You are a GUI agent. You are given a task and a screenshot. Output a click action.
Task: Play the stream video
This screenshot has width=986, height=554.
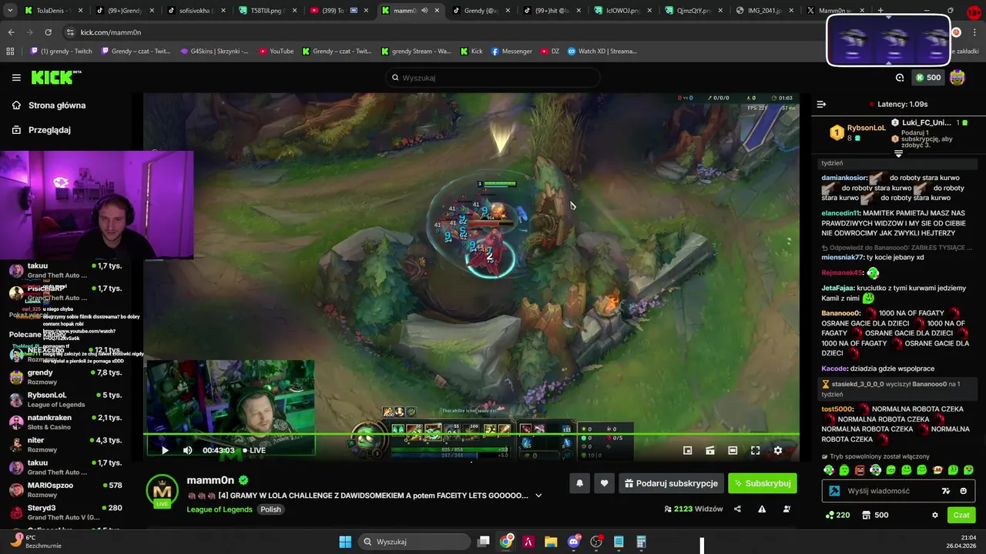164,450
